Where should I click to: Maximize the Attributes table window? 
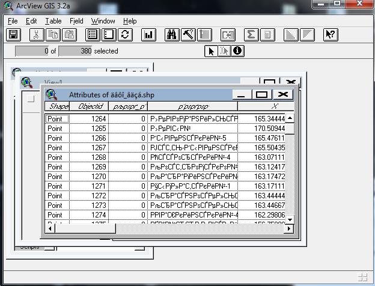click(x=261, y=95)
